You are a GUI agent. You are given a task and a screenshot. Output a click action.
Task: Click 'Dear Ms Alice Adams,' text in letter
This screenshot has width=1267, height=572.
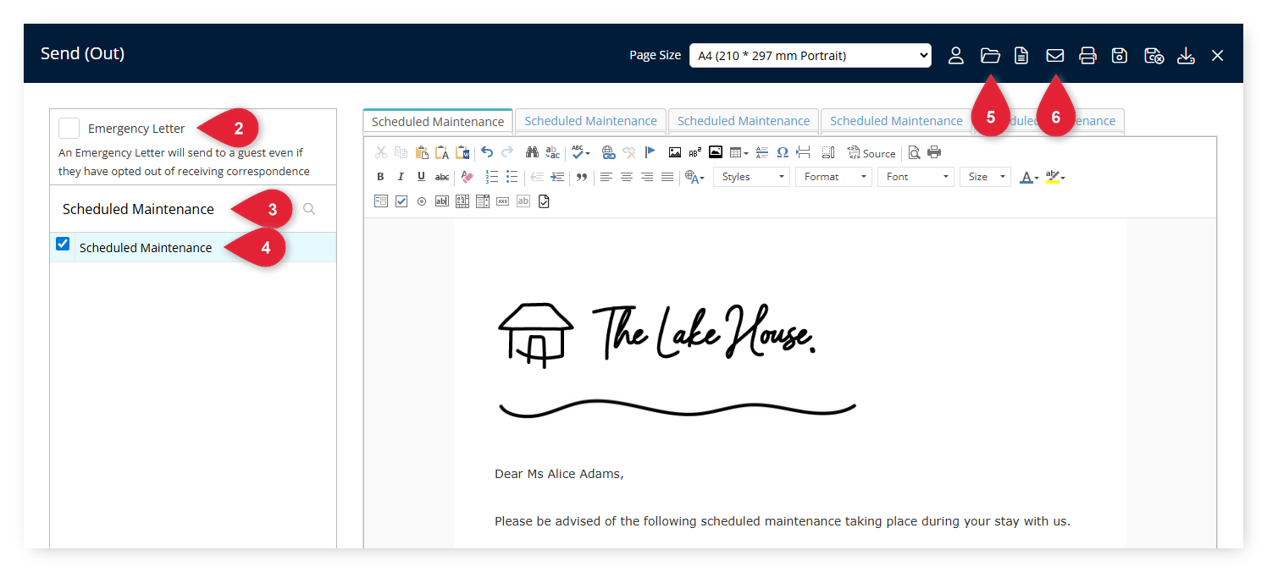(x=559, y=474)
